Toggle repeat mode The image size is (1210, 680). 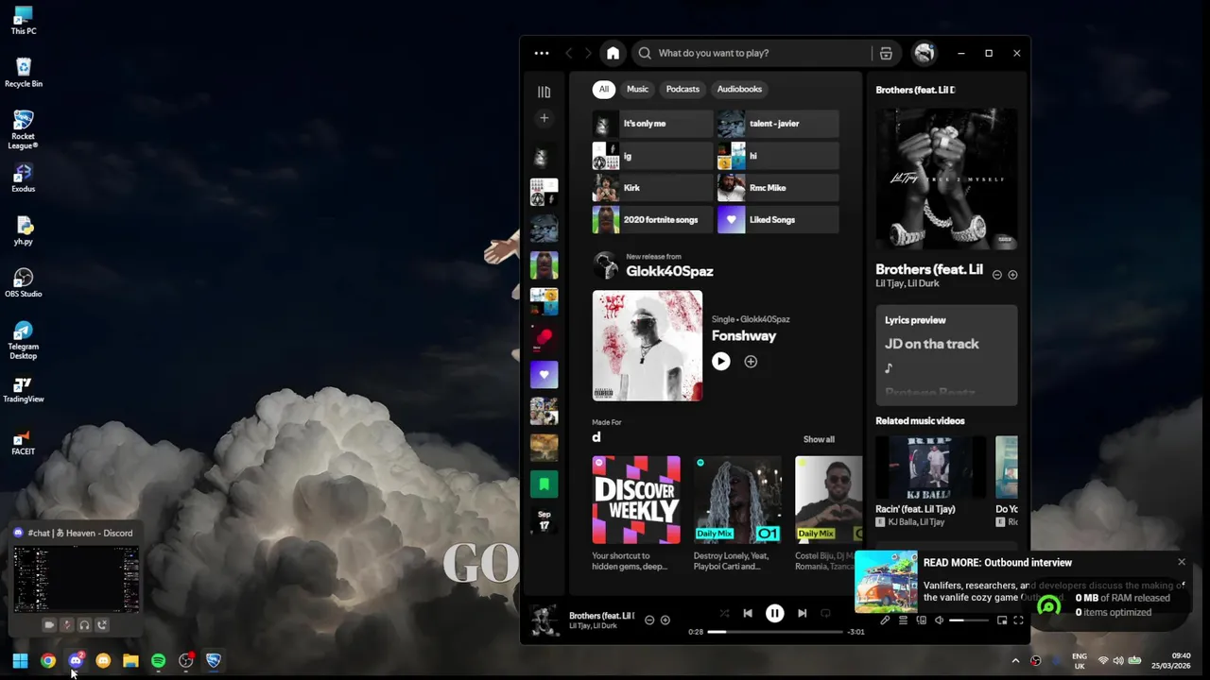[x=825, y=613]
